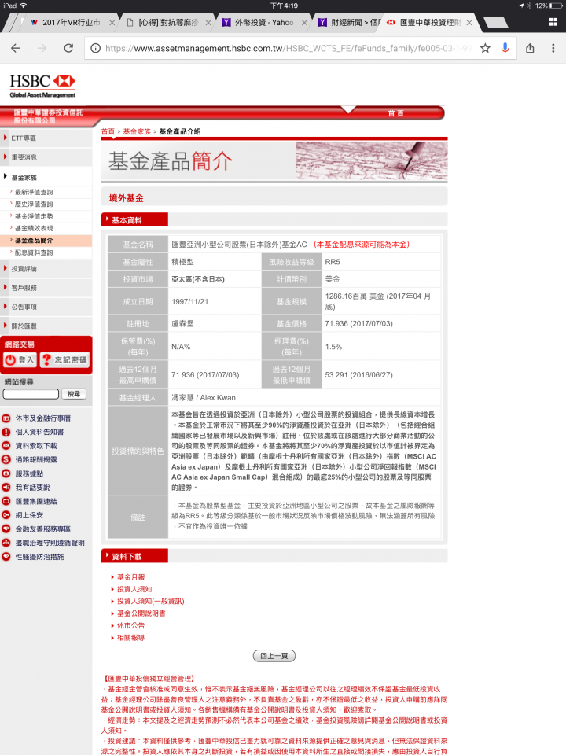Open the 基金公開說明書 download link
566x755 pixels.
coord(141,613)
